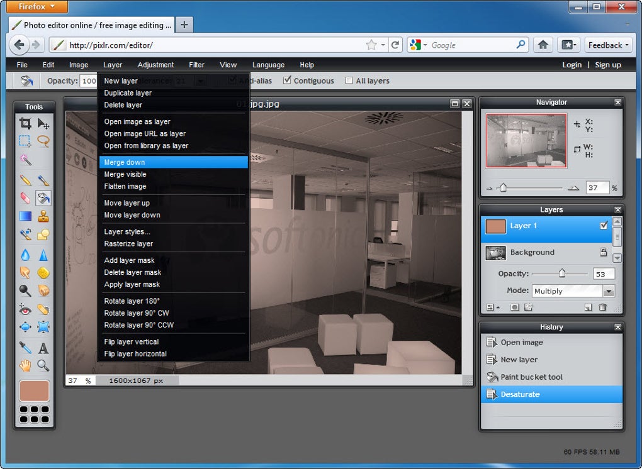Viewport: 642px width, 469px height.
Task: Select the Lasso tool
Action: click(x=43, y=141)
